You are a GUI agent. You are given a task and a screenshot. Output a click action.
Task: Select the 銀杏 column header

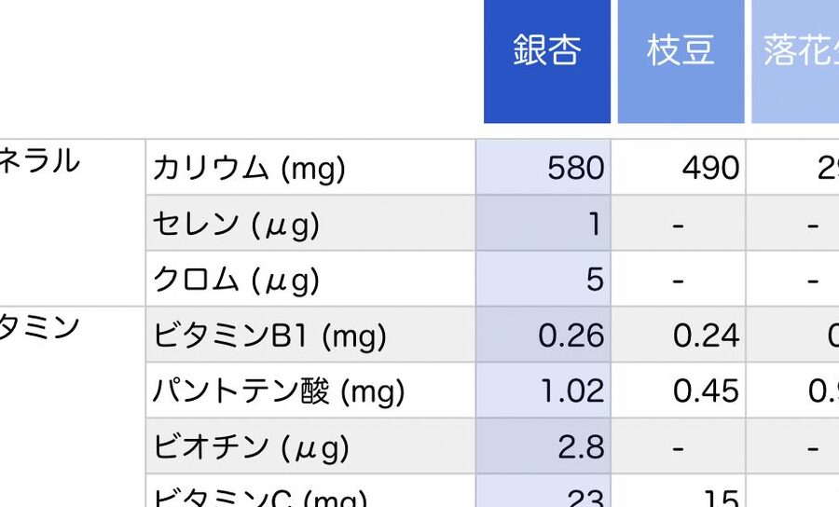(x=547, y=51)
